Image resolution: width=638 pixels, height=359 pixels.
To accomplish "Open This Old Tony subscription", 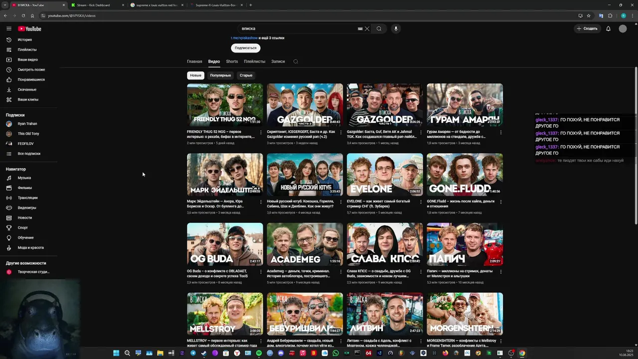I will [x=28, y=134].
